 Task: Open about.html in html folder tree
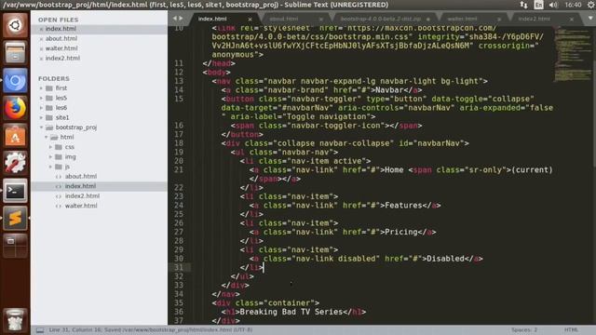pos(81,176)
